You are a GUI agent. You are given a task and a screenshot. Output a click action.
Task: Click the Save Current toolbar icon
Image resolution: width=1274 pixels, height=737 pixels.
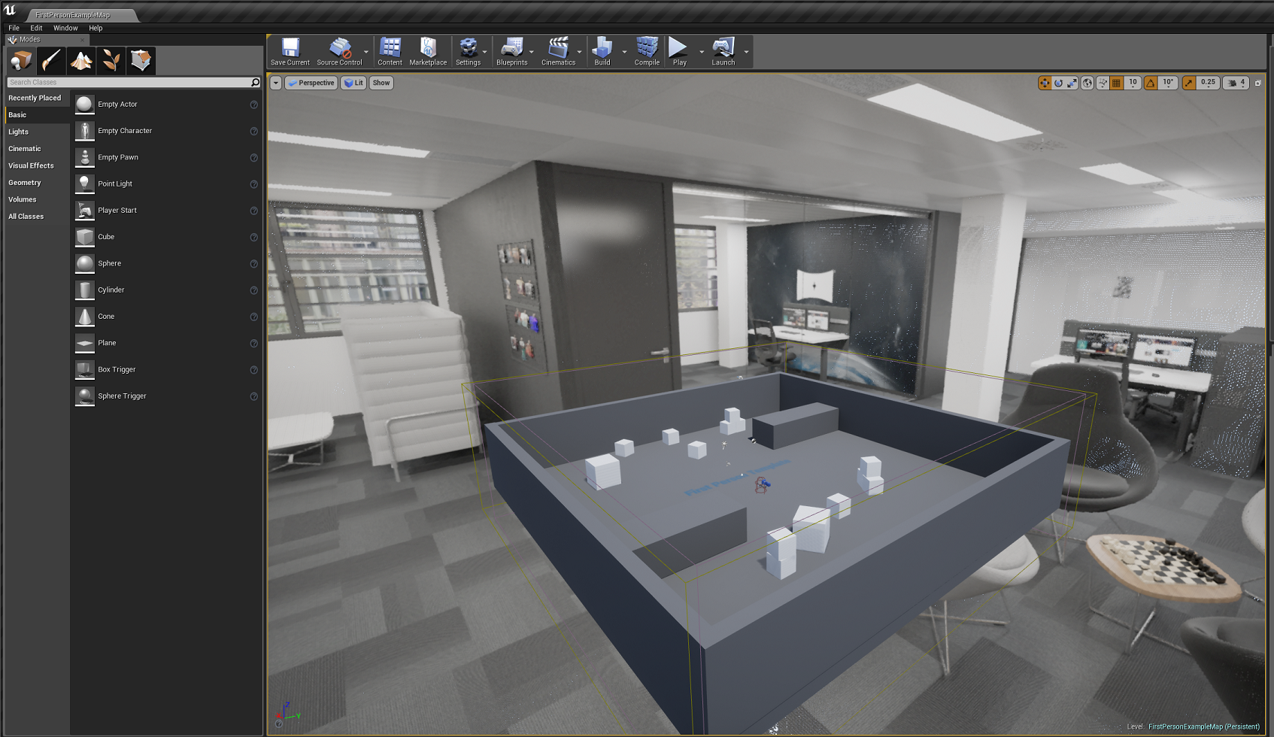(290, 51)
